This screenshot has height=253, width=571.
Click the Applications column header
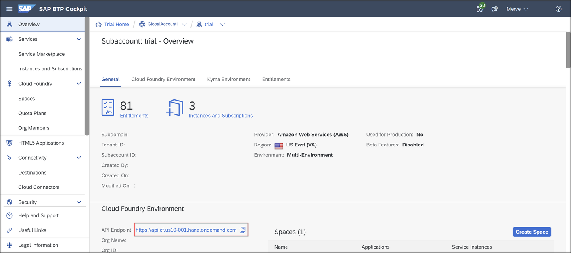tap(376, 247)
